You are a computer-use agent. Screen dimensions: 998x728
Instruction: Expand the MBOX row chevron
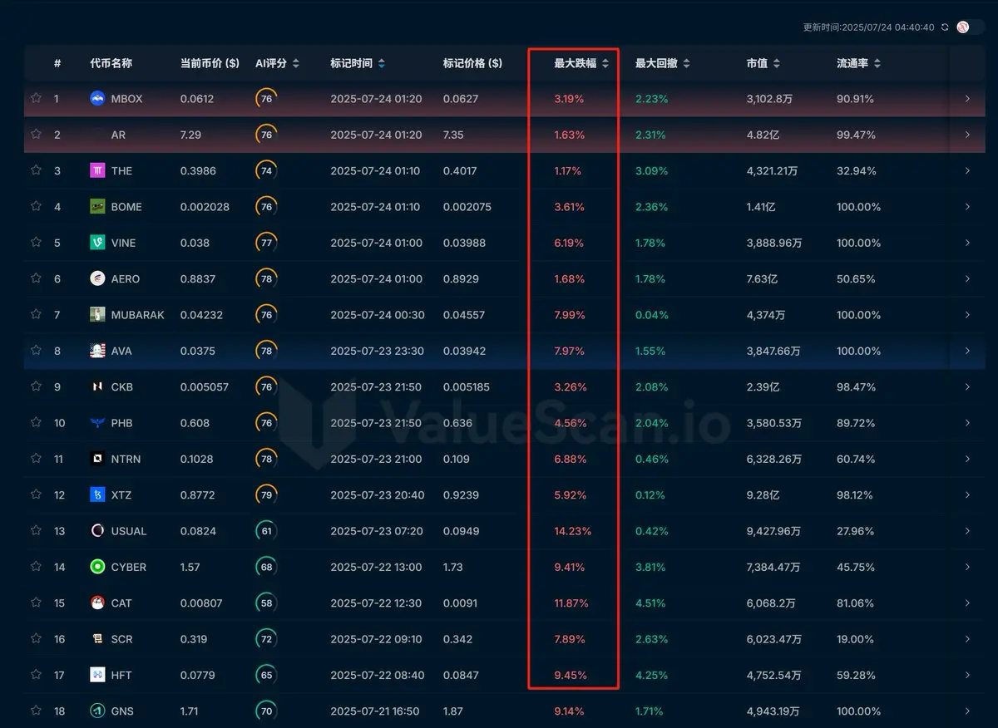(967, 99)
